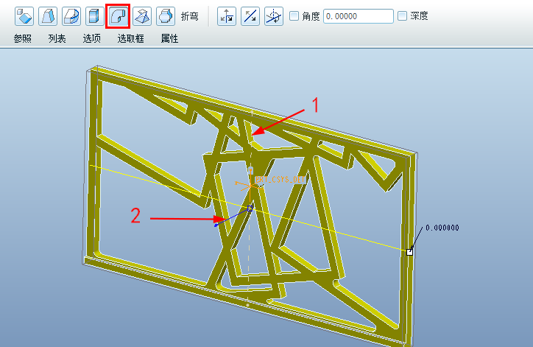Click the highlighted Bend tool icon
Screen dimensions: 533x347
pos(118,15)
